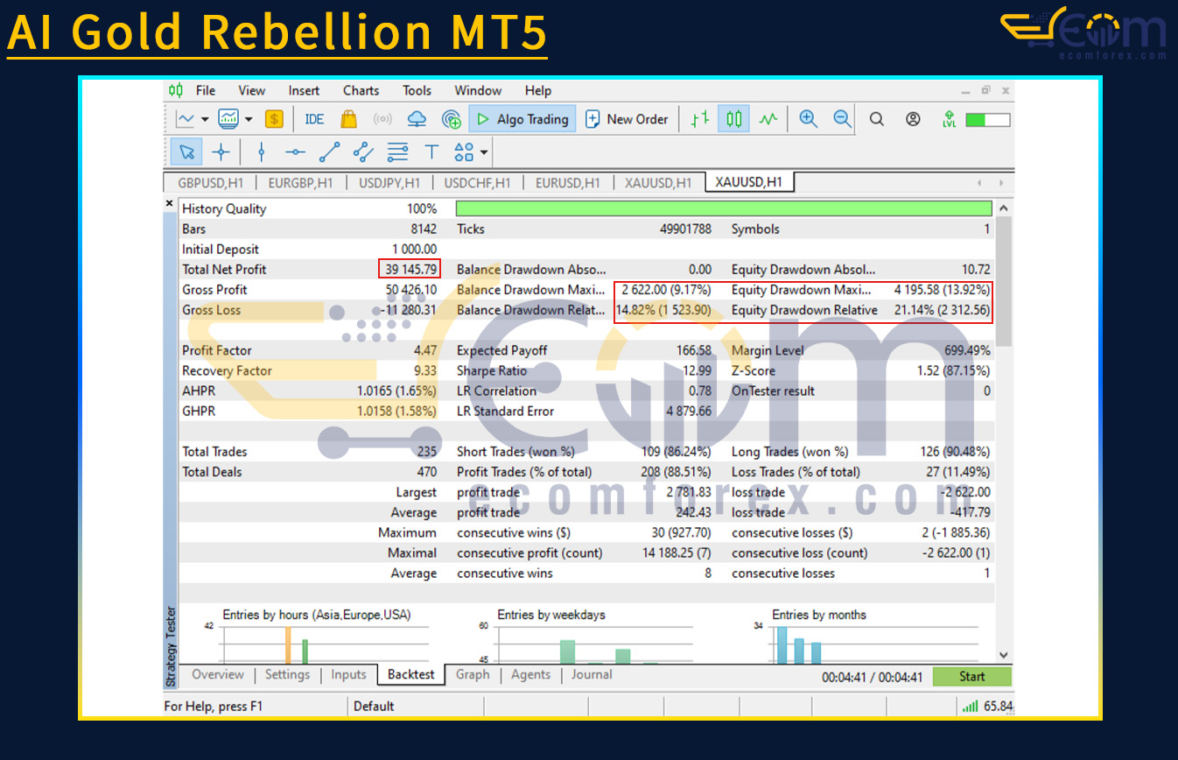Select the cursor arrow tool
Screen dimensions: 1178x760
(x=186, y=152)
